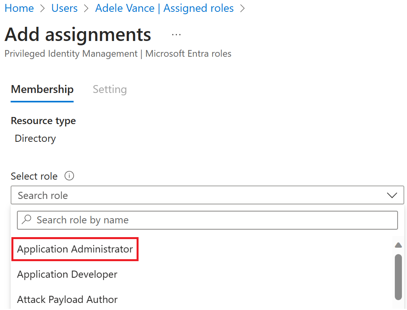Screen dimensions: 407x310
Task: Switch to the Setting tab
Action: coord(110,89)
